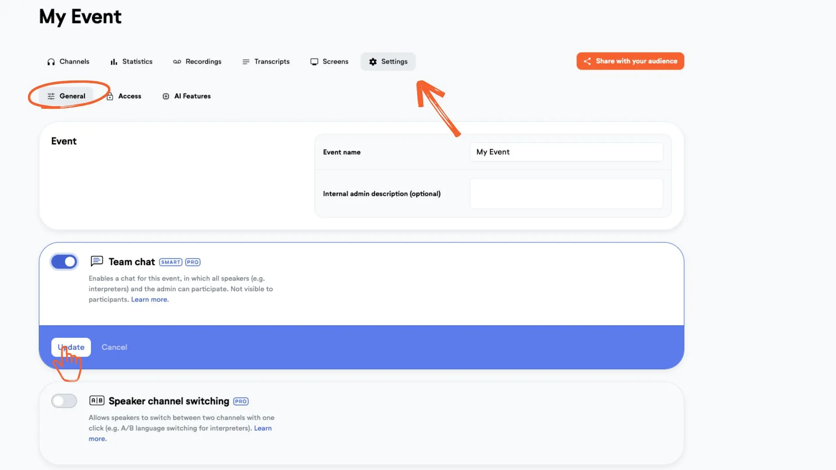Enable the Speaker channel switching toggle
This screenshot has width=836, height=470.
click(64, 401)
